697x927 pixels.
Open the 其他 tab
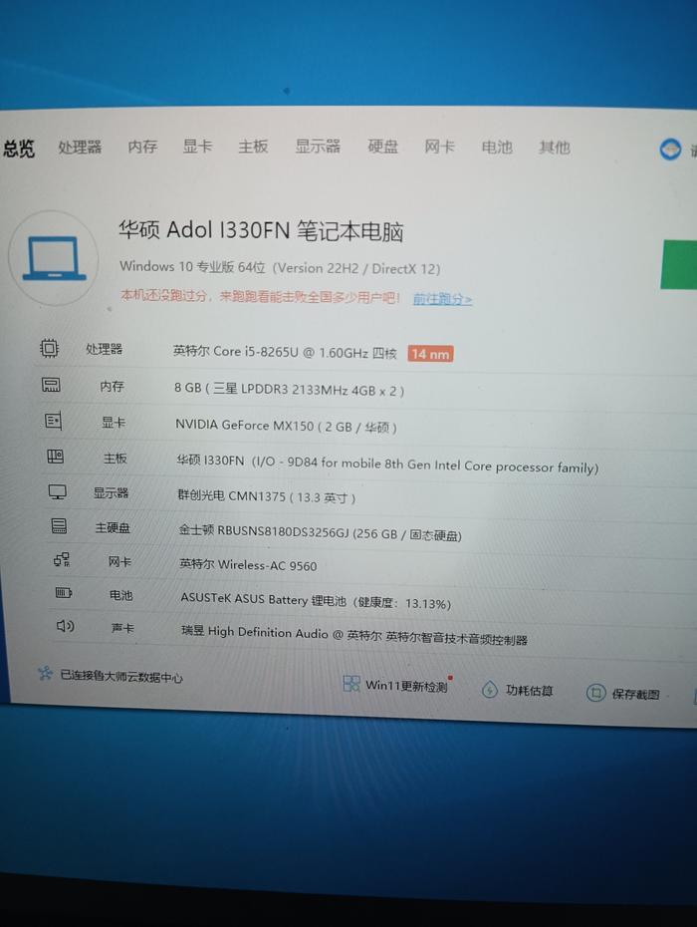click(x=554, y=148)
